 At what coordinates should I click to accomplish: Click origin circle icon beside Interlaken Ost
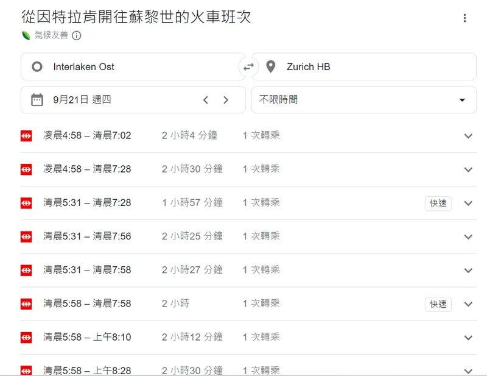tap(37, 66)
